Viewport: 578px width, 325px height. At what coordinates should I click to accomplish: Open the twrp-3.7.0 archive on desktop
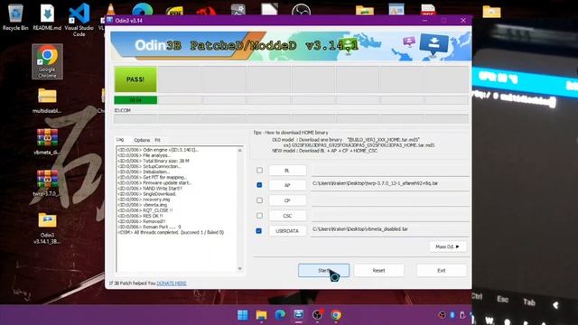click(47, 183)
